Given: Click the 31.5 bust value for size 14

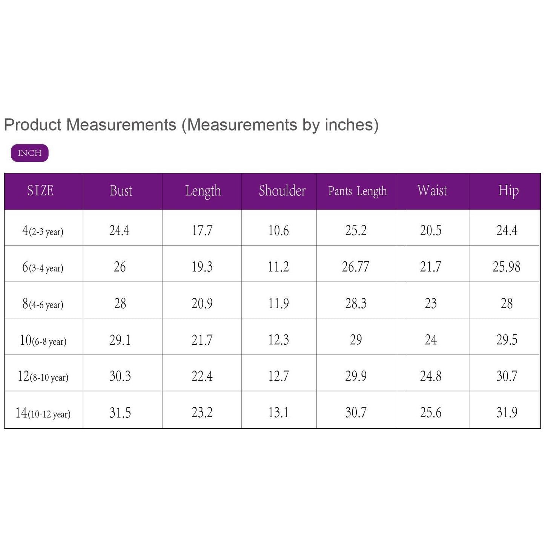Looking at the screenshot, I should tap(120, 413).
